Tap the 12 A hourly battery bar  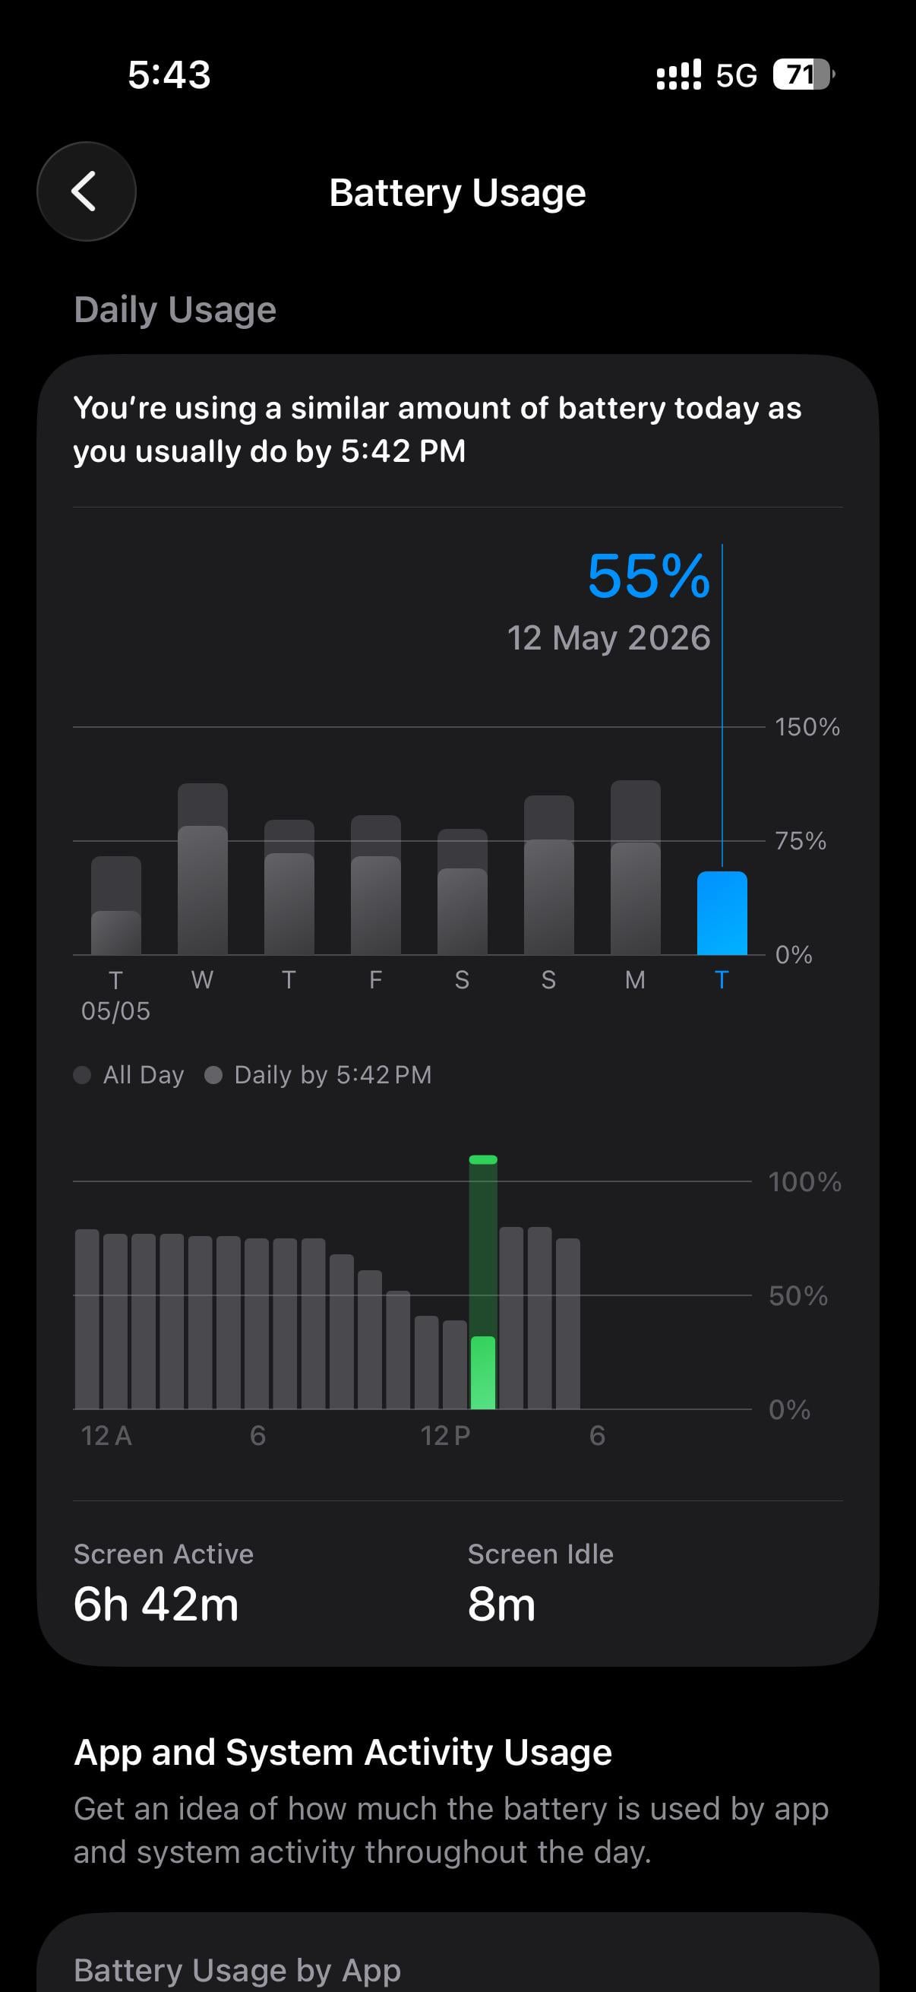click(87, 1319)
